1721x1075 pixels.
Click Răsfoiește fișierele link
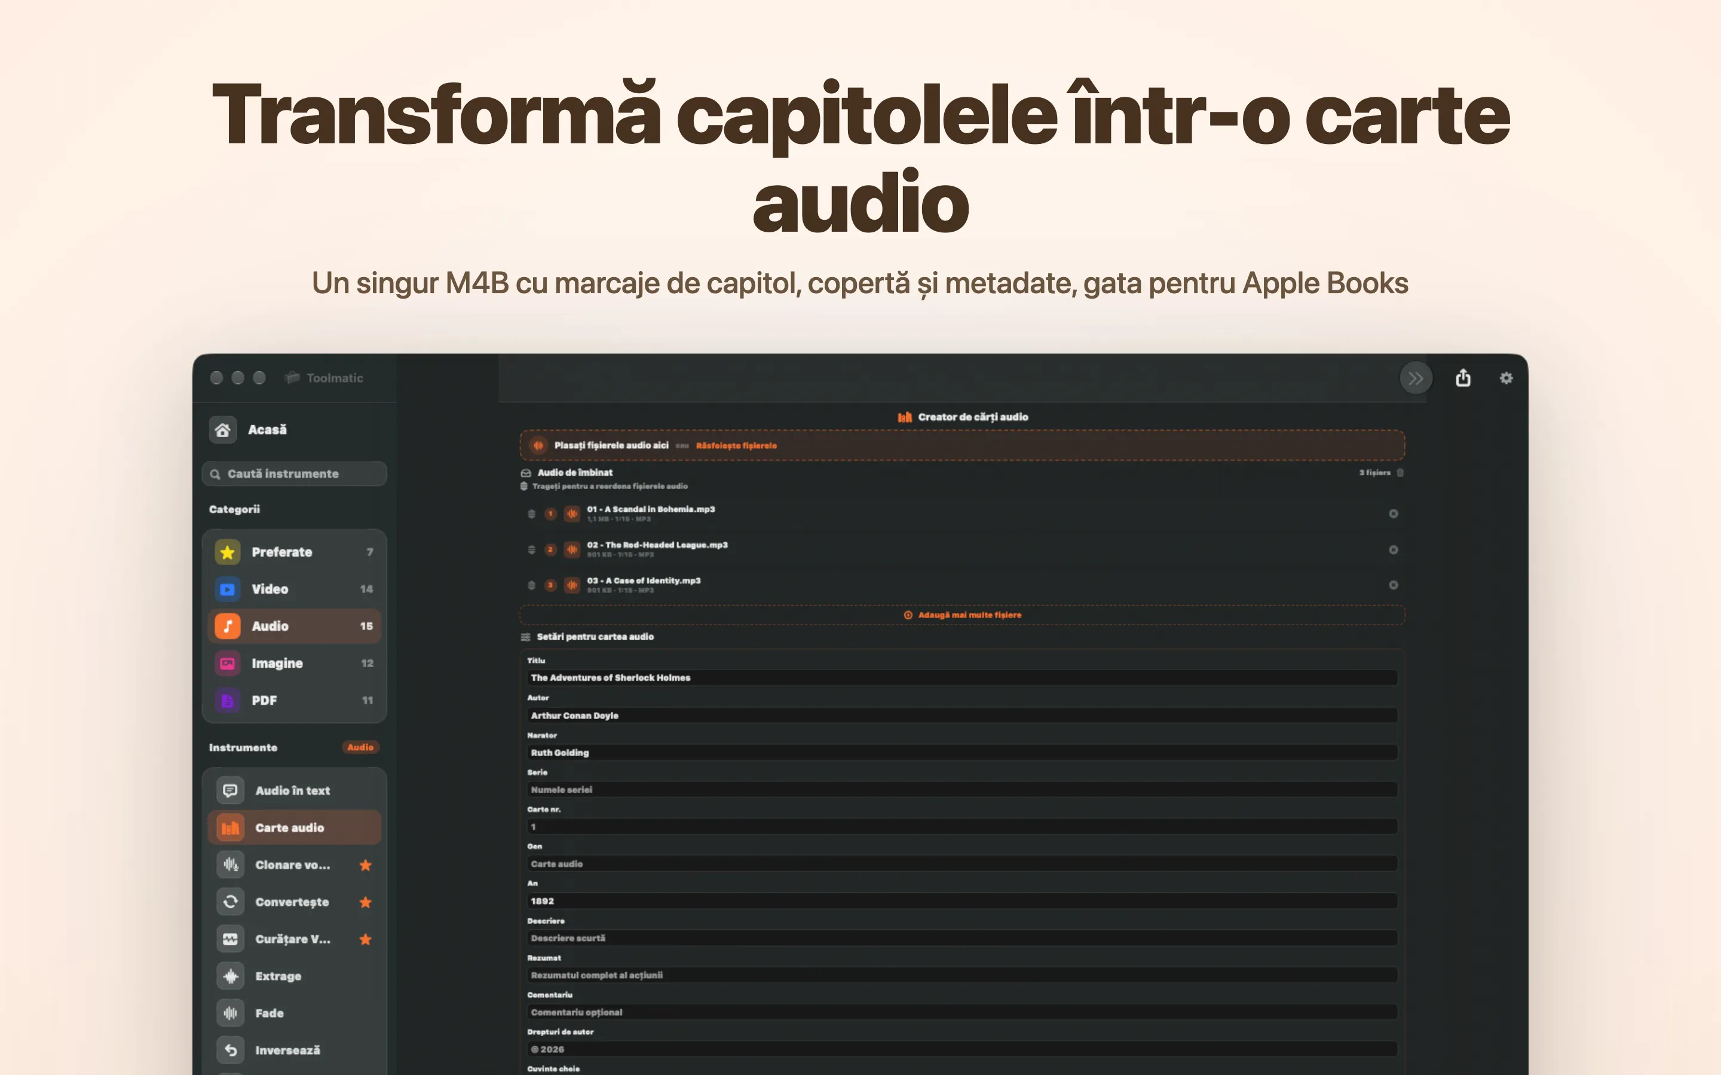coord(736,446)
